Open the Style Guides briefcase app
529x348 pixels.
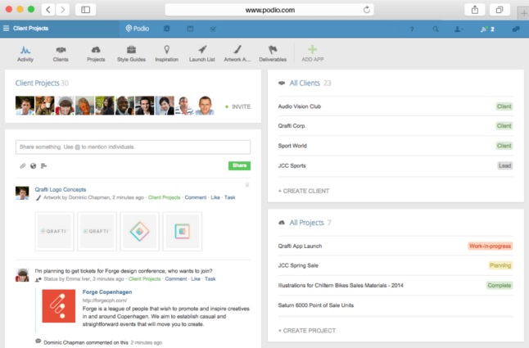(x=131, y=52)
